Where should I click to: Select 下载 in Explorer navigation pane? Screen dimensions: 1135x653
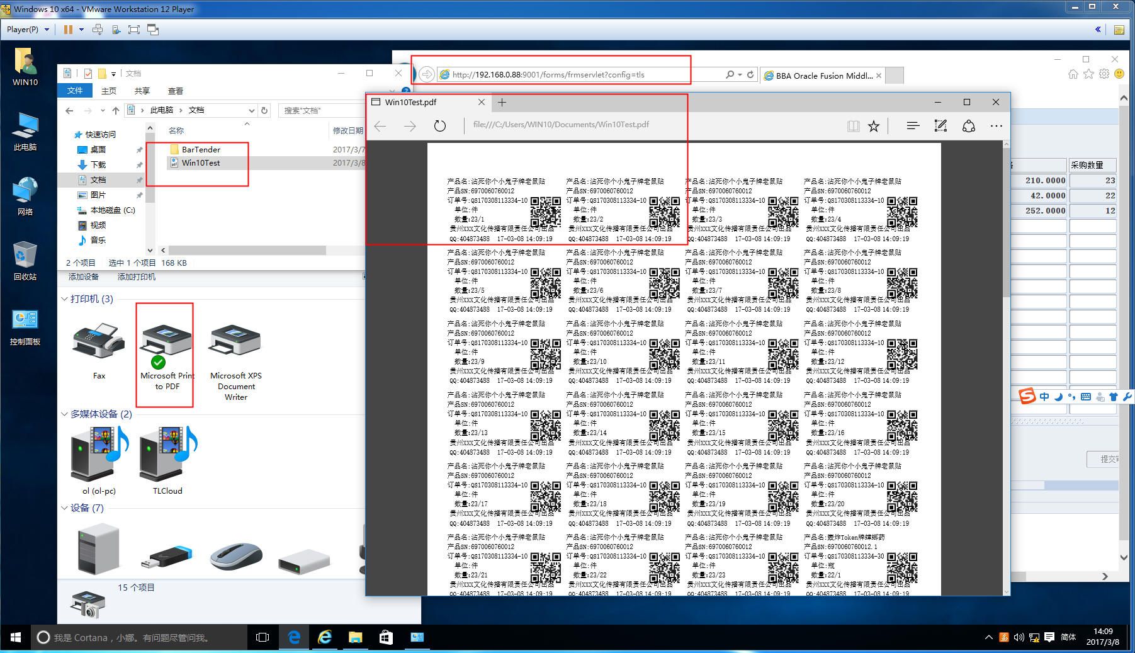[98, 164]
